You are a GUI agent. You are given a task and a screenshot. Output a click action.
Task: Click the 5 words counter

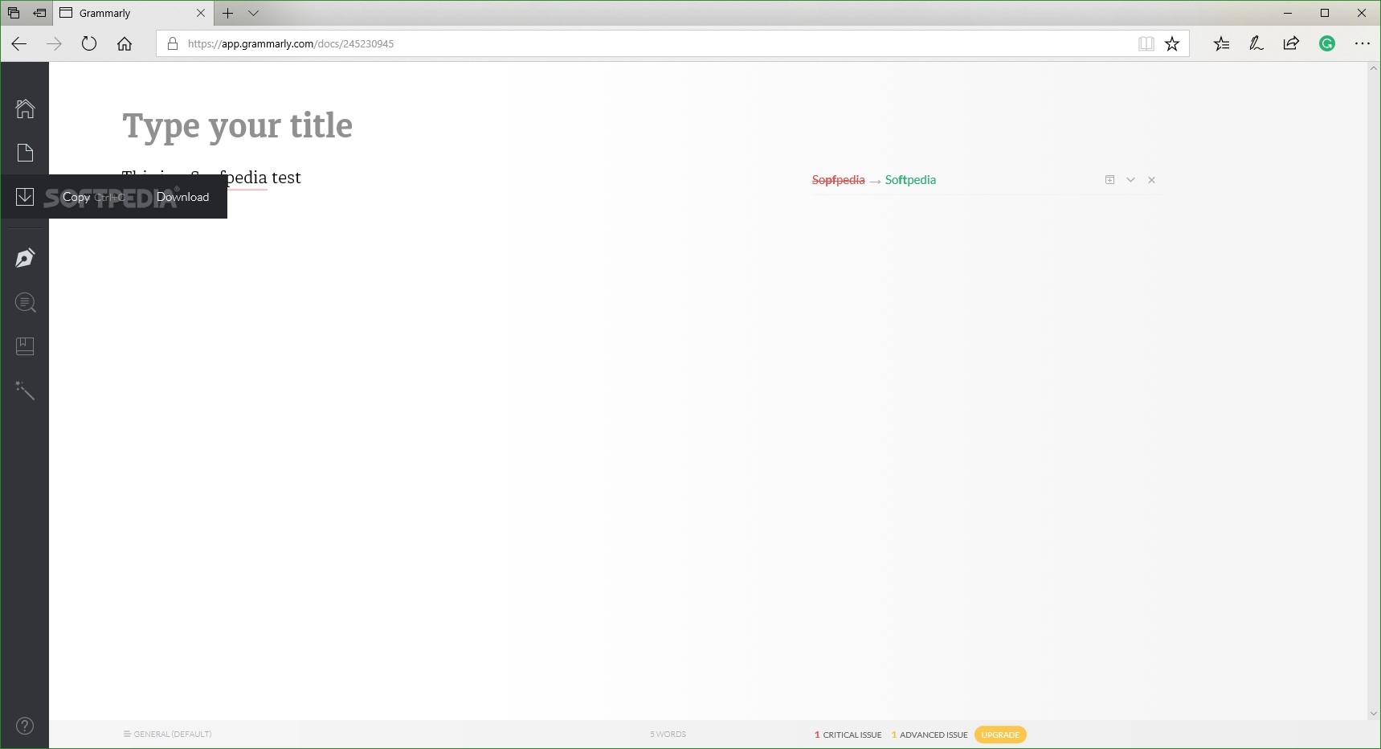tap(668, 734)
